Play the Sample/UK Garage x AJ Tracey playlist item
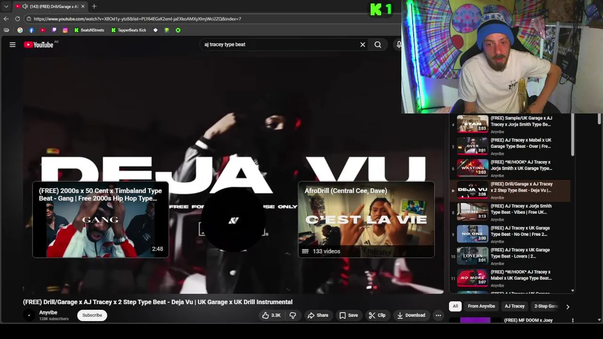This screenshot has width=603, height=339. (511, 124)
